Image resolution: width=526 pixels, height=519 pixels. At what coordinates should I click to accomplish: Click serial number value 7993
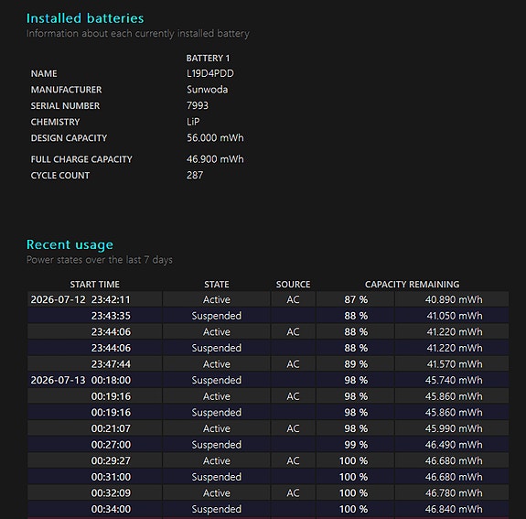(x=198, y=105)
